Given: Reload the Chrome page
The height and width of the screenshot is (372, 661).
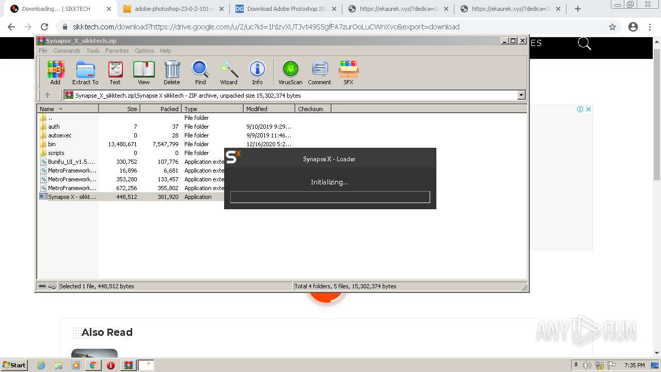Looking at the screenshot, I should click(x=44, y=27).
